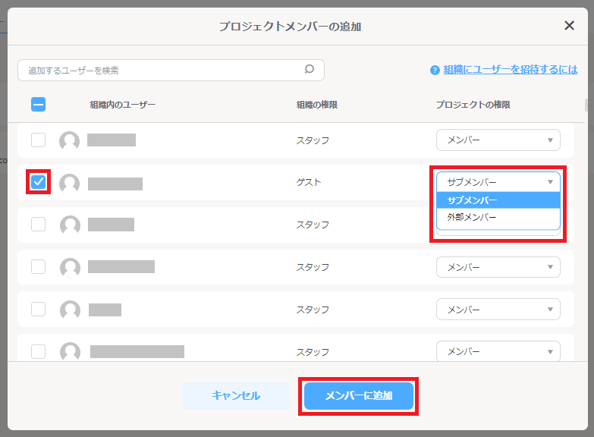Click the blue help question mark icon
This screenshot has height=437, width=594.
click(x=435, y=70)
